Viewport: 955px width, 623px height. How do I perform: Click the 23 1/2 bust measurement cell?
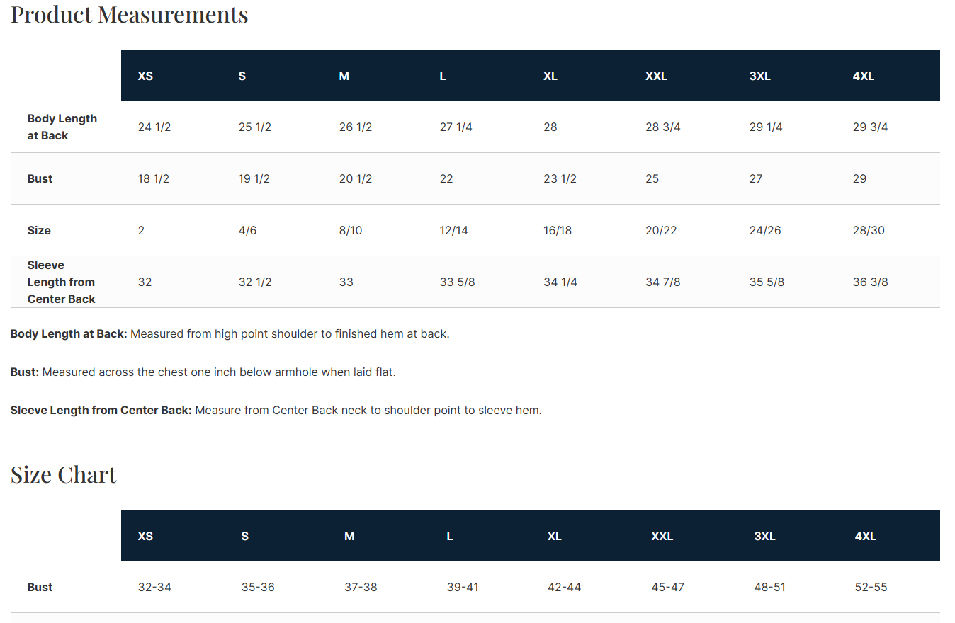tap(560, 178)
